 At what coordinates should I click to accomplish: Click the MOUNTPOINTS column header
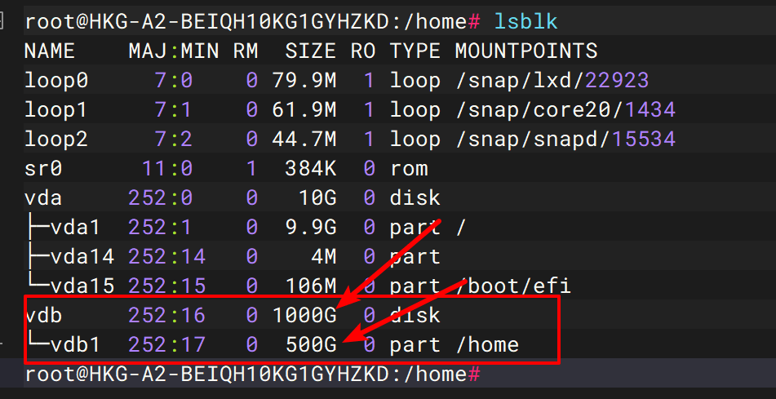click(x=525, y=51)
